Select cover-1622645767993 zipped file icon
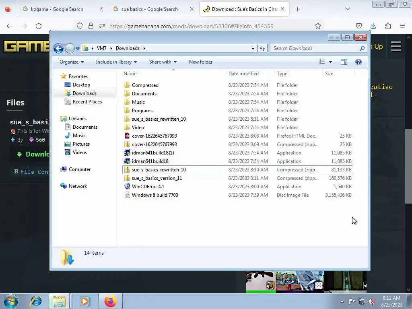Image resolution: width=412 pixels, height=309 pixels. (x=127, y=144)
